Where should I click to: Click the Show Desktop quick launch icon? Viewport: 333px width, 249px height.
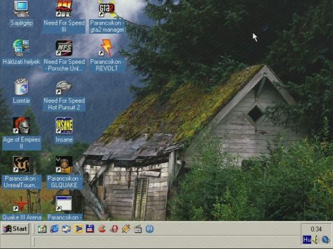[42, 229]
